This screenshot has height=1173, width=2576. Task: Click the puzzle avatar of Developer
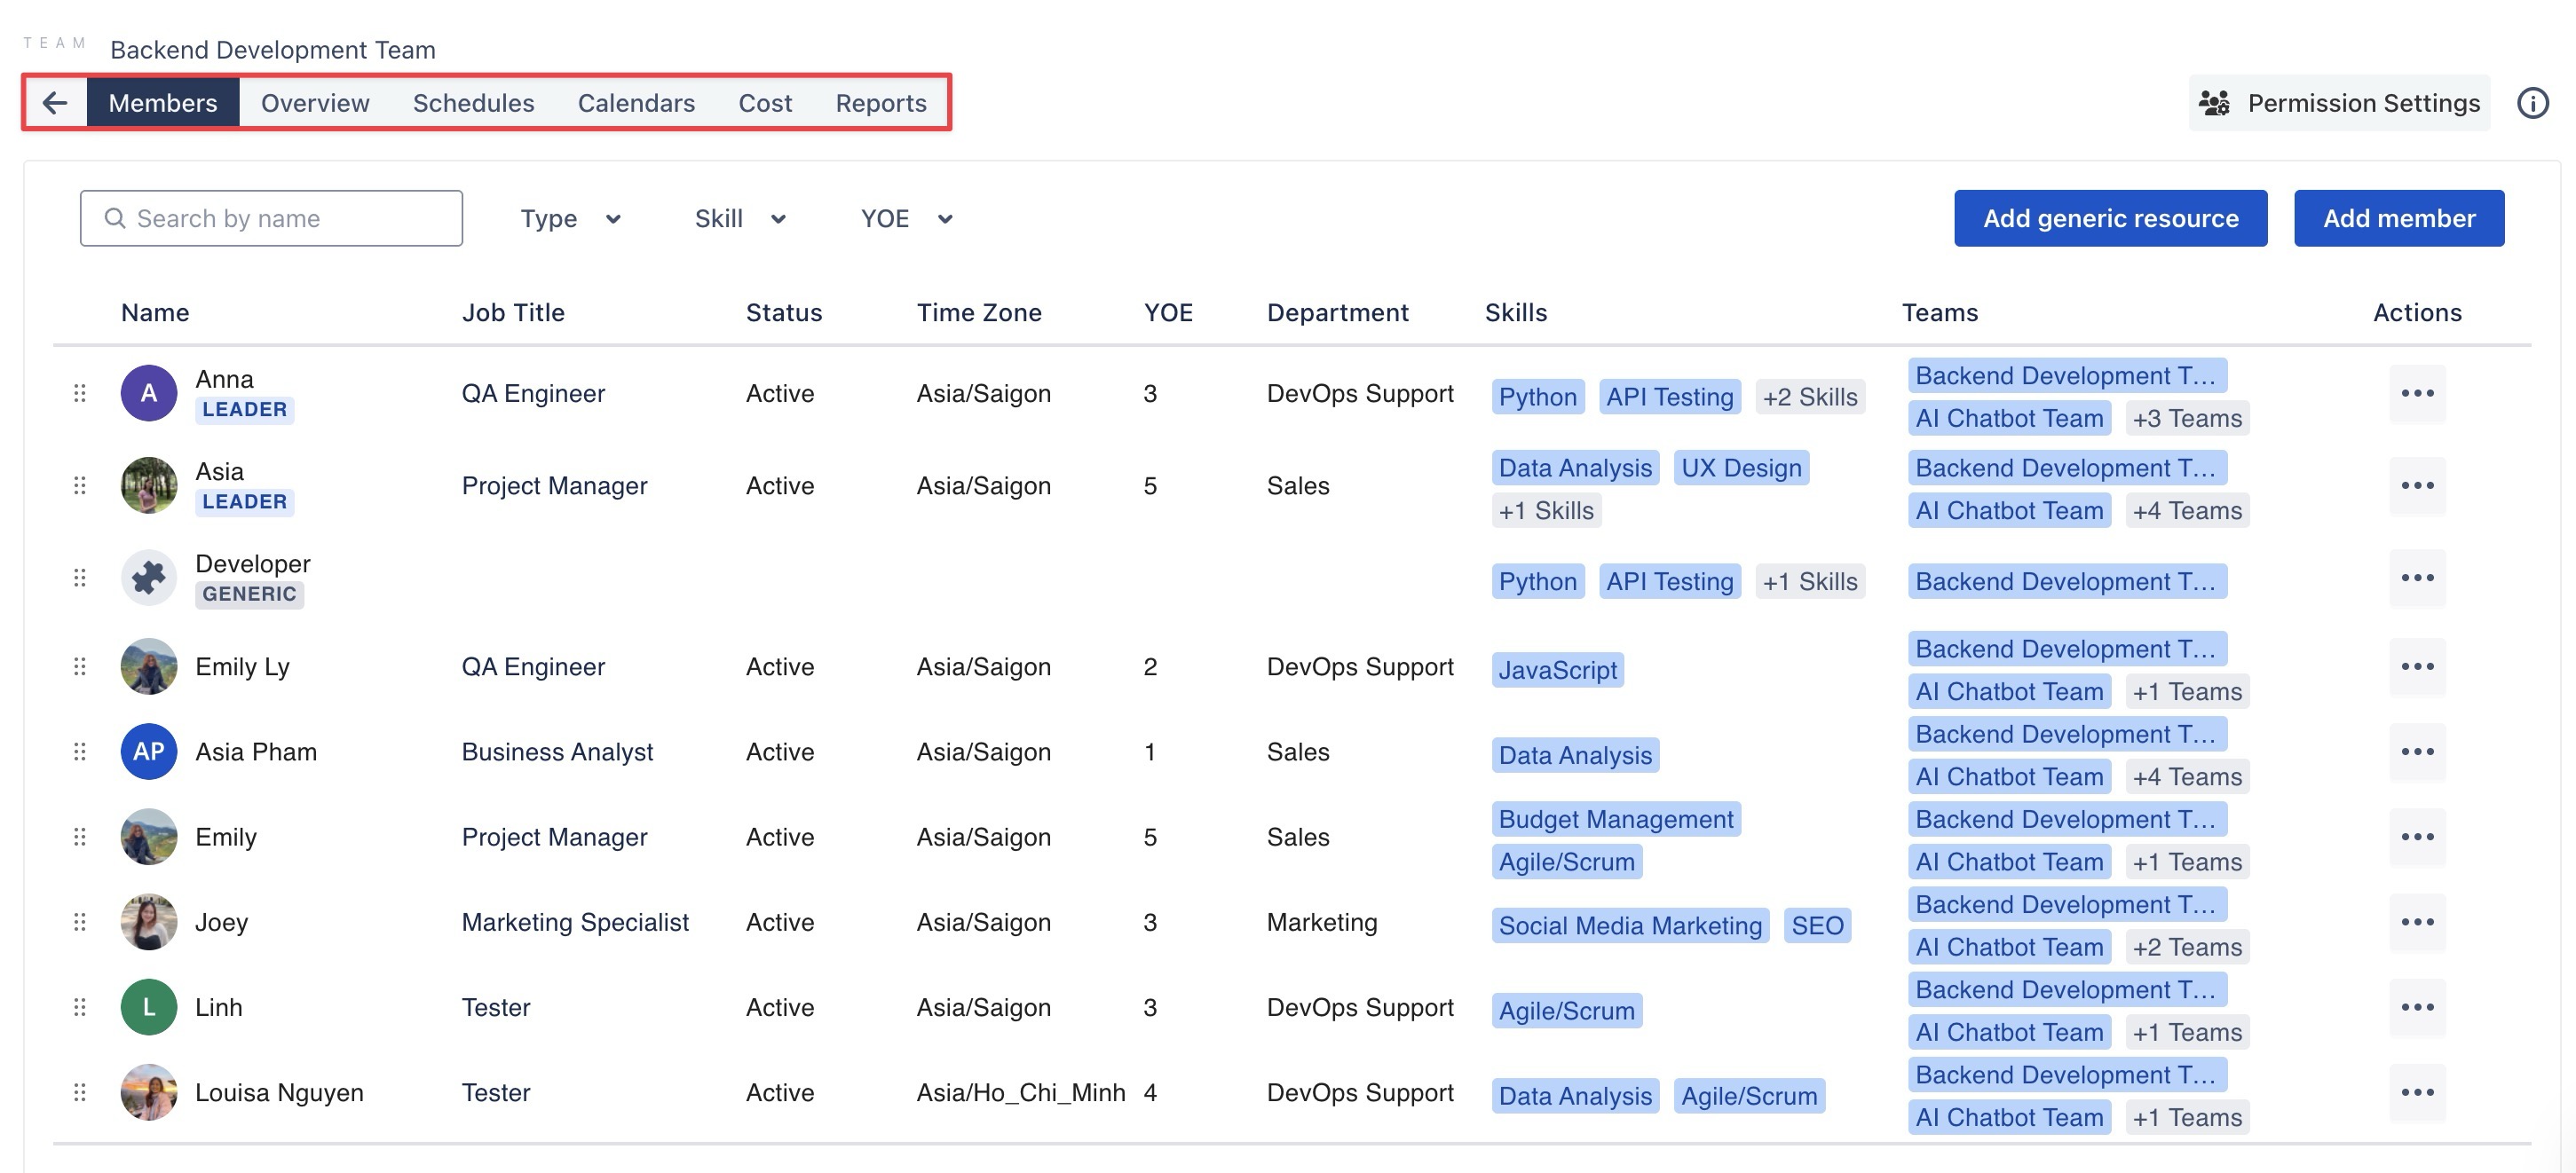pos(149,578)
